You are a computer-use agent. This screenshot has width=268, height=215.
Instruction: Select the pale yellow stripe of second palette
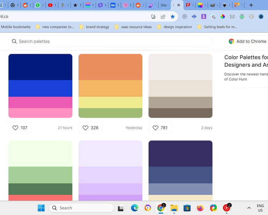click(x=110, y=102)
